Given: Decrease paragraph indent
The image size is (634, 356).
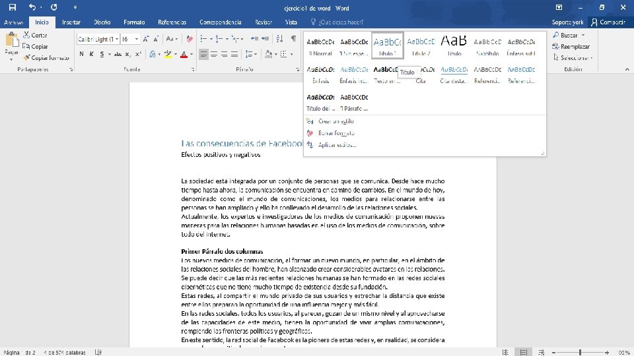Looking at the screenshot, I should 254,39.
